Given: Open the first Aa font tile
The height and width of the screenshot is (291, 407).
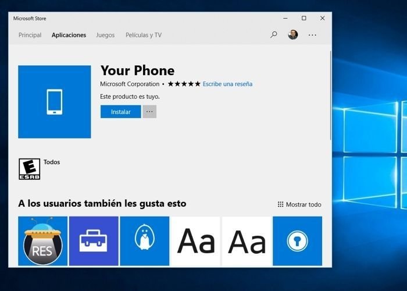Looking at the screenshot, I should coord(195,241).
